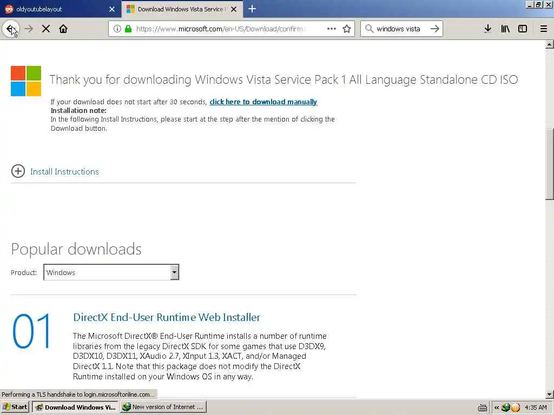The width and height of the screenshot is (554, 415).
Task: Bookmark this page with the star icon
Action: [x=347, y=29]
